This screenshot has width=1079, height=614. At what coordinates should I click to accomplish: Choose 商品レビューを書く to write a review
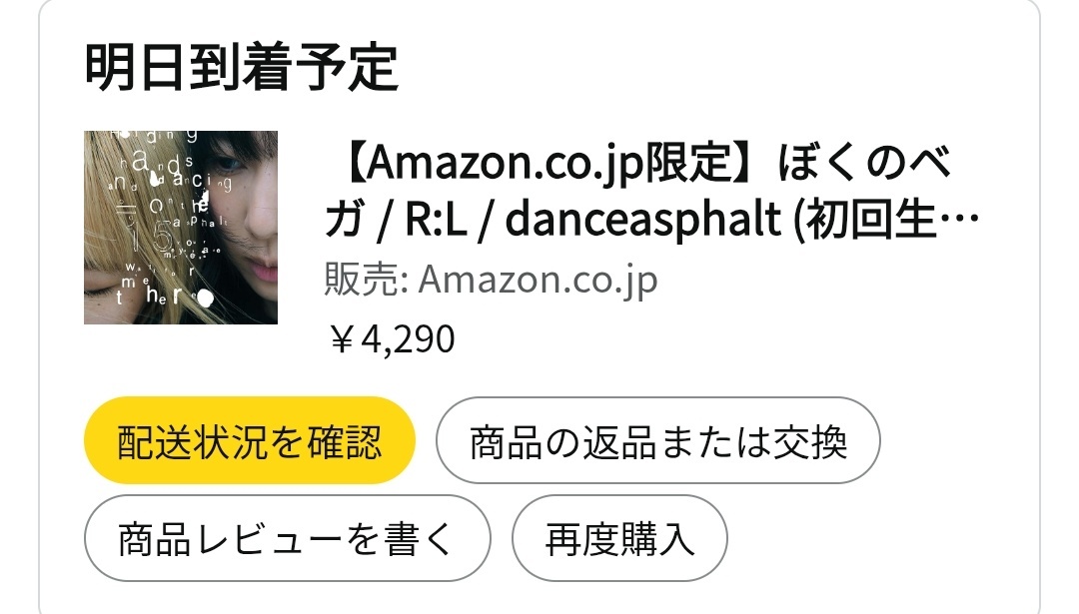[x=287, y=538]
